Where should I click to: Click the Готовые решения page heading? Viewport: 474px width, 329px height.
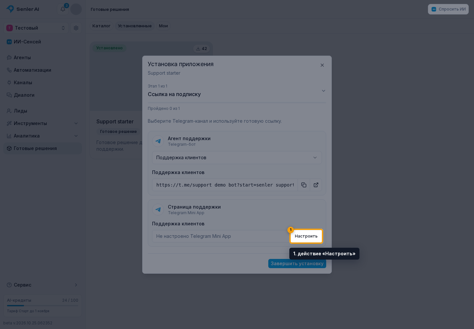110,10
